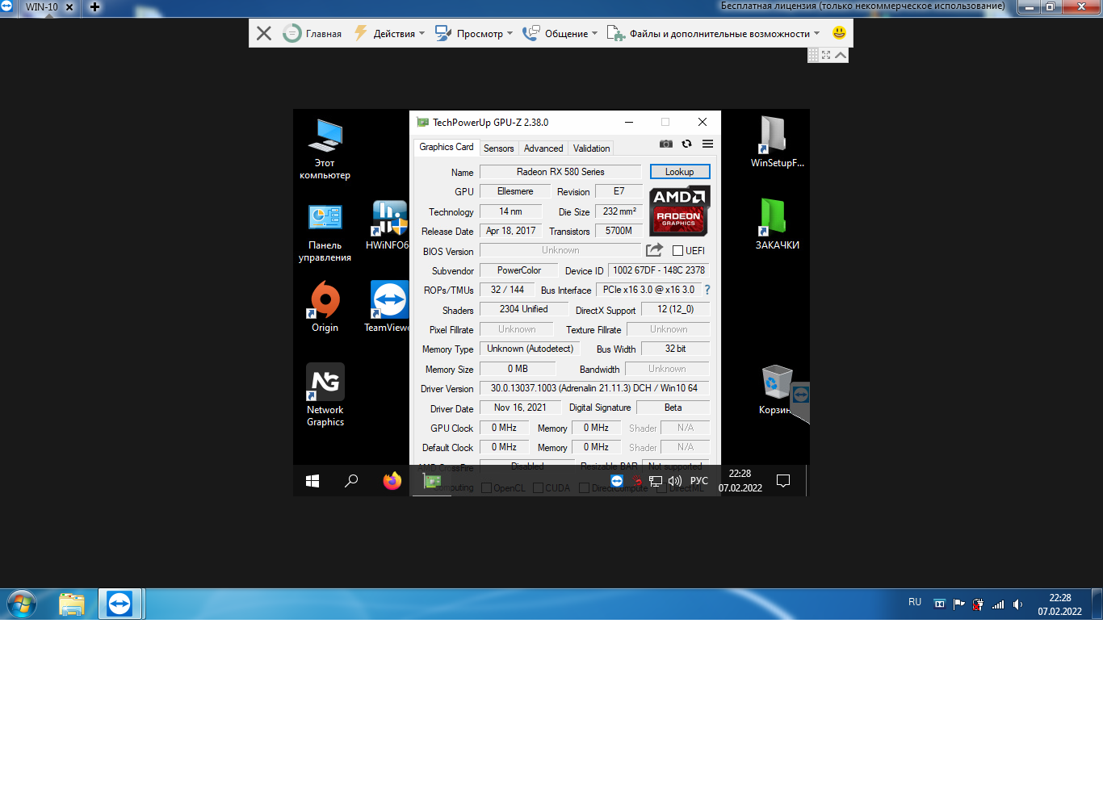
Task: Click the local tray volume icon
Action: point(1017,604)
